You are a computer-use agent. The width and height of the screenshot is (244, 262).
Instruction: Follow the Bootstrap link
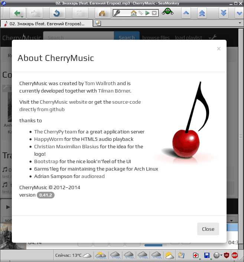point(46,161)
